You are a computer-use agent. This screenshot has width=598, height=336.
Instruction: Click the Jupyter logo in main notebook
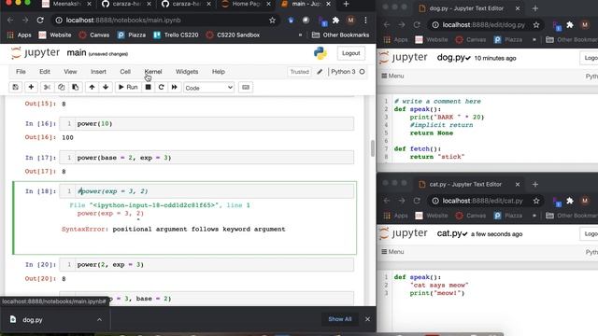point(36,52)
